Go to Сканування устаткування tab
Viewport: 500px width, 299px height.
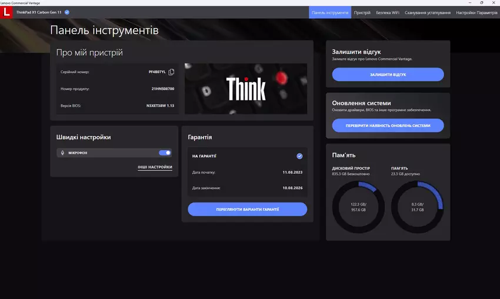pyautogui.click(x=428, y=12)
